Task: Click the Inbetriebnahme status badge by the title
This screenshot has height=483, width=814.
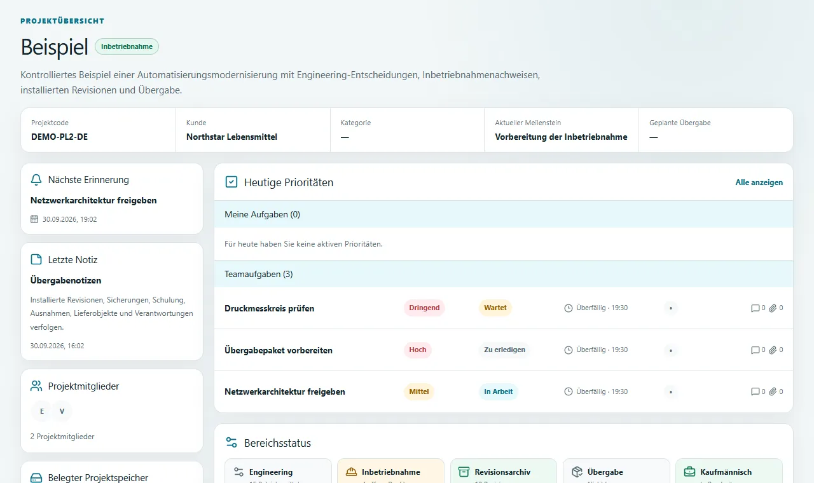Action: pyautogui.click(x=127, y=46)
